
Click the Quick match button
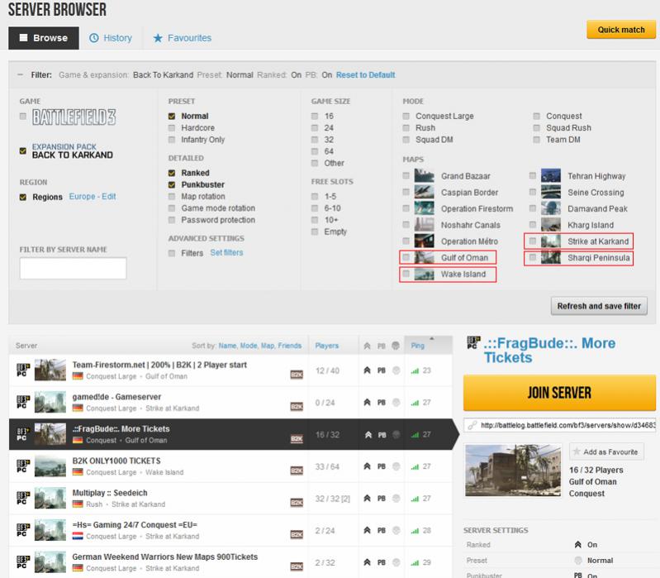point(621,30)
